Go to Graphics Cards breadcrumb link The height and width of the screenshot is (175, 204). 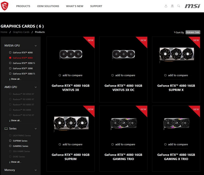pos(21,32)
